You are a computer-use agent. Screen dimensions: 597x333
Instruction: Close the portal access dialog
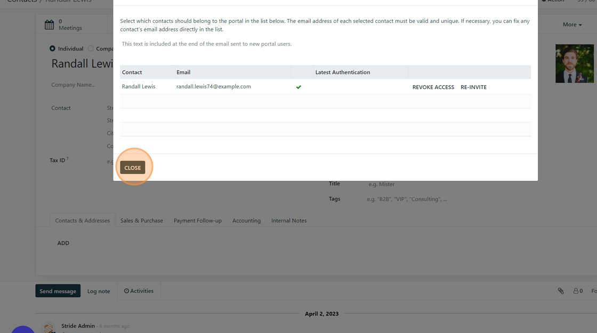point(133,168)
